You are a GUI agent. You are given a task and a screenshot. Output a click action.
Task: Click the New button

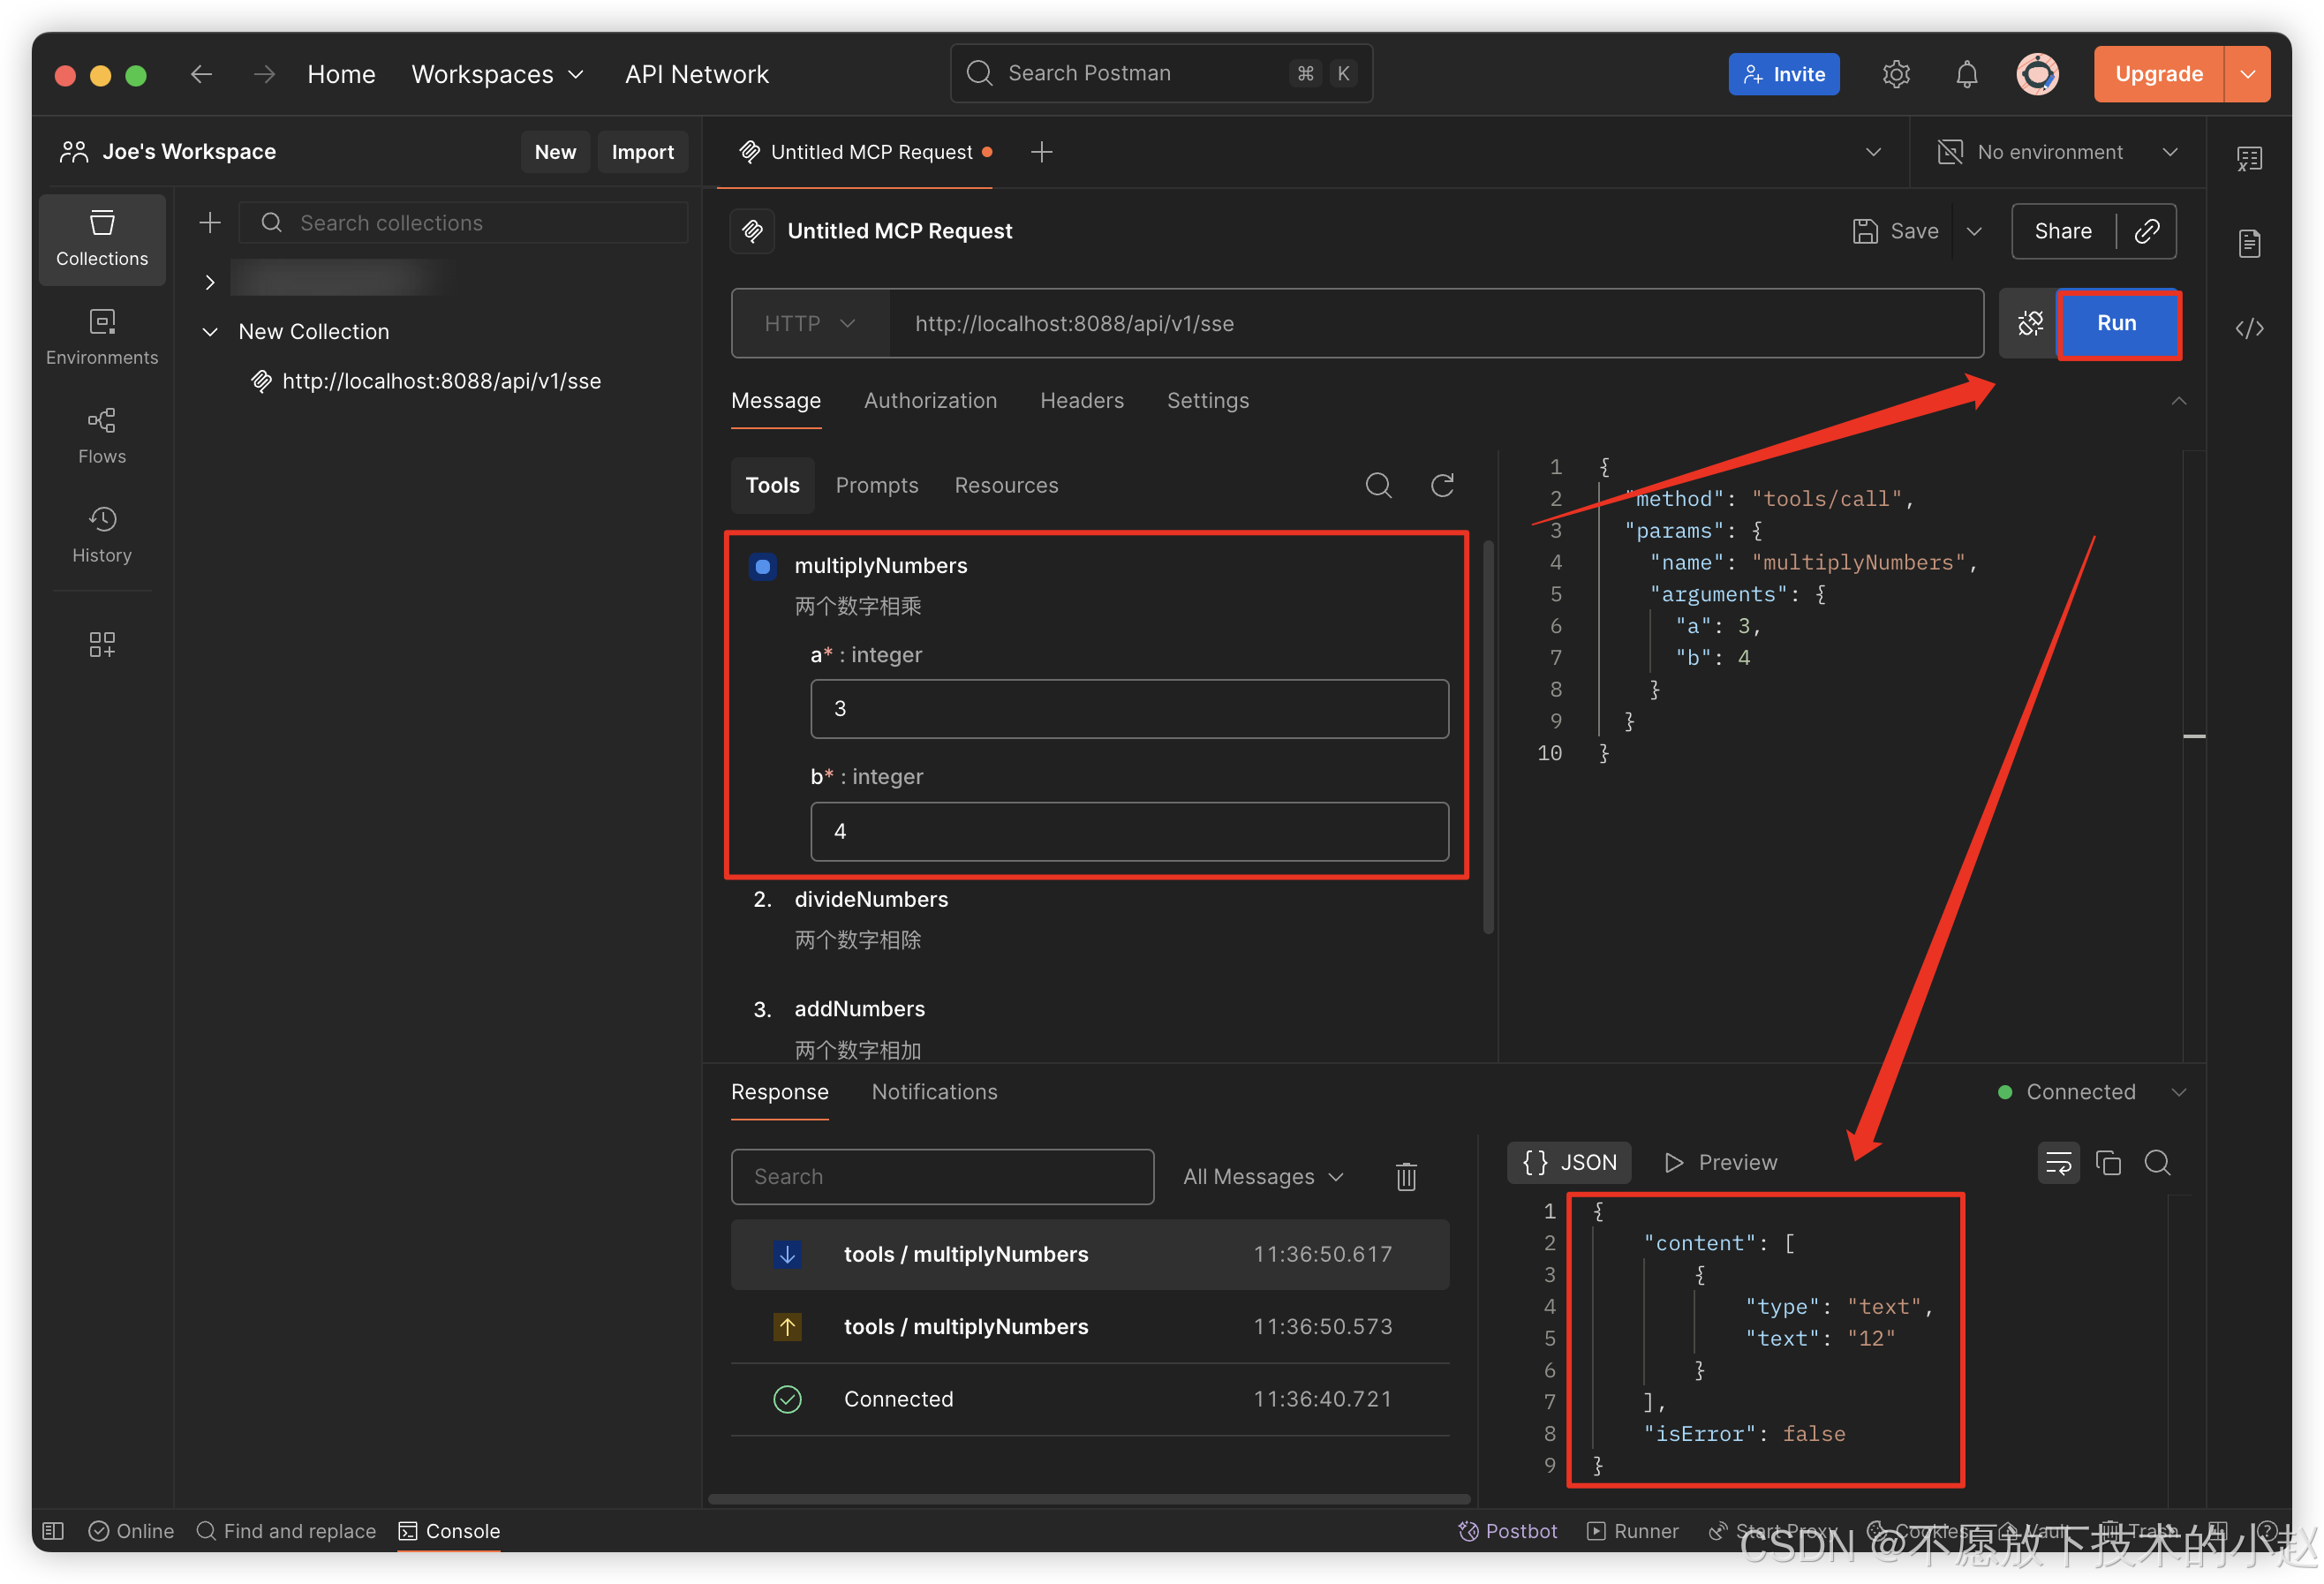(x=555, y=152)
